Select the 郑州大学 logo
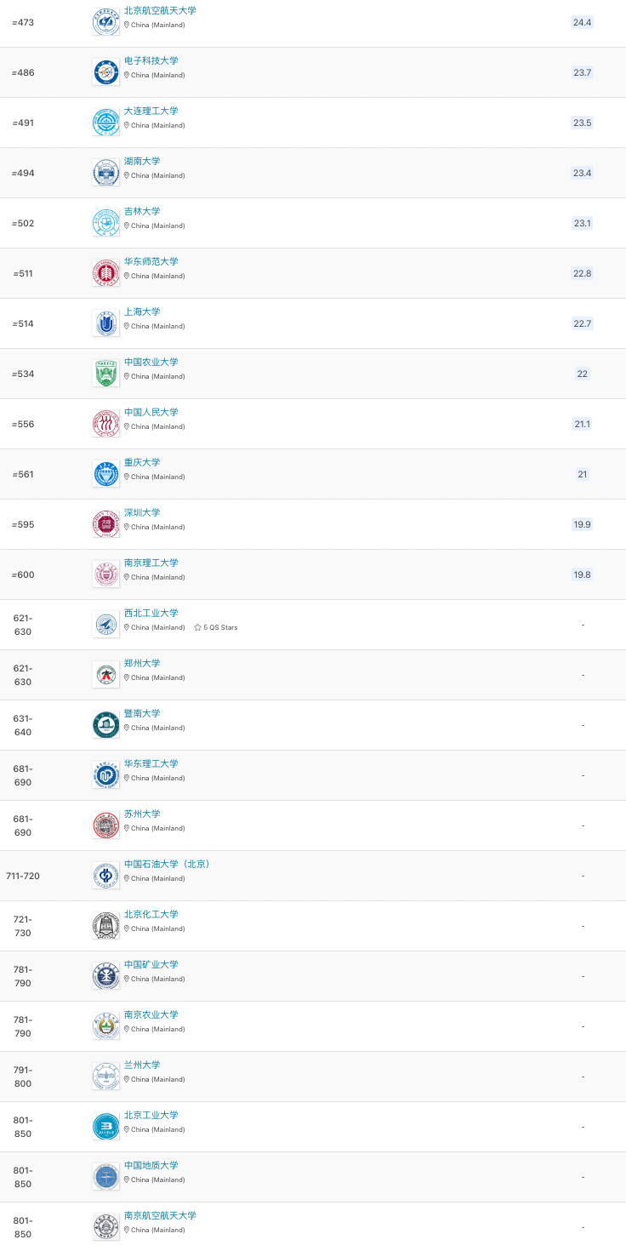 pos(106,675)
